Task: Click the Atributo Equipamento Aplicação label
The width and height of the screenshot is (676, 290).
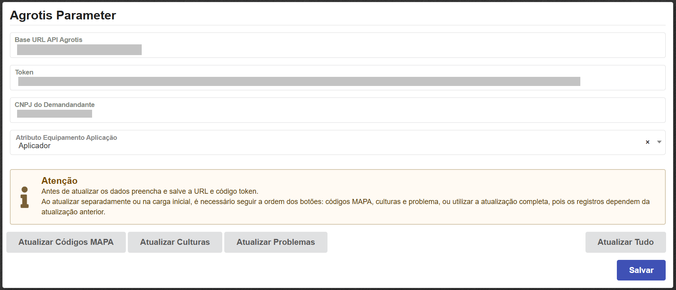Action: [x=66, y=137]
